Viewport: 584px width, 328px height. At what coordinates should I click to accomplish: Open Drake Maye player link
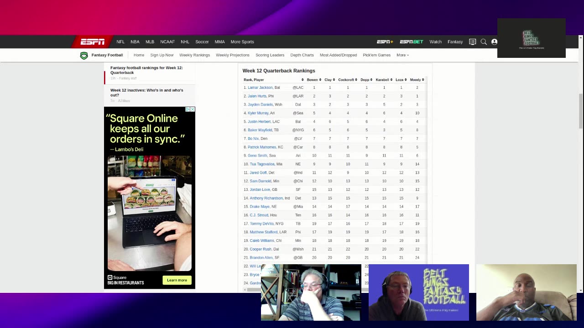[x=260, y=207]
